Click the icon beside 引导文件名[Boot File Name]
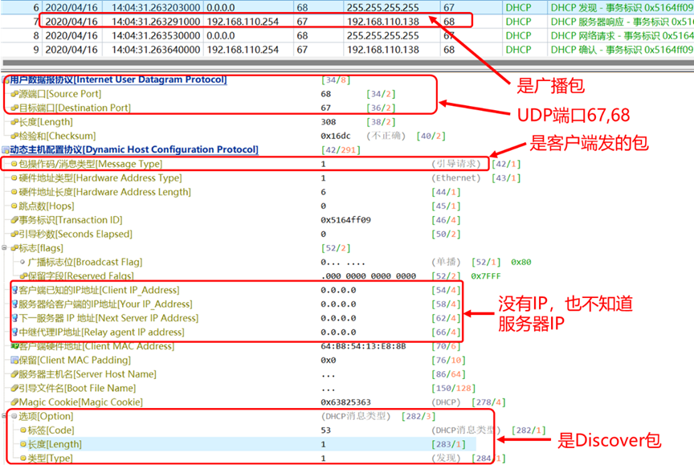Viewport: 694px width, 465px height. coord(14,388)
